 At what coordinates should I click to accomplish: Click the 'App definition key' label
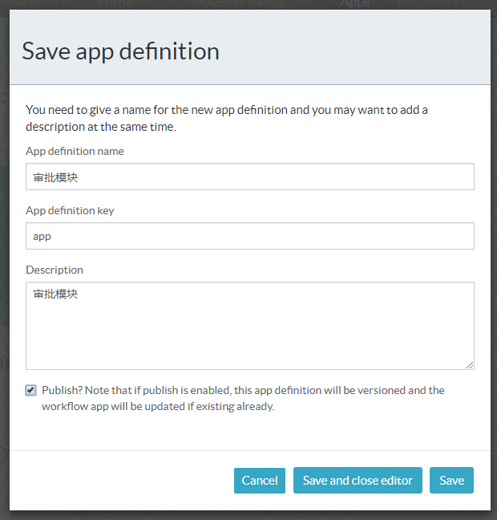tap(70, 210)
